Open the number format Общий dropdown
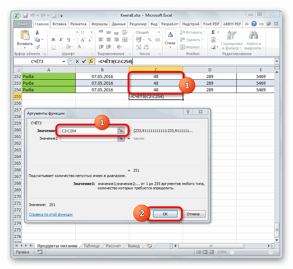The image size is (293, 269). point(159,32)
